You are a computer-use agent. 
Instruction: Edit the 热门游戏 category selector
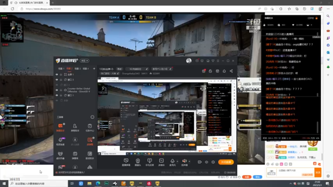coord(109,74)
